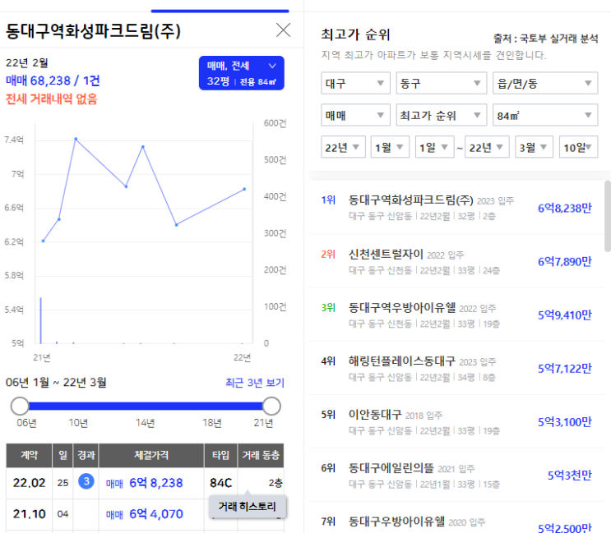Open the 매매, 전세 32평 type selector
Viewport: 611px width, 533px height.
coord(242,73)
